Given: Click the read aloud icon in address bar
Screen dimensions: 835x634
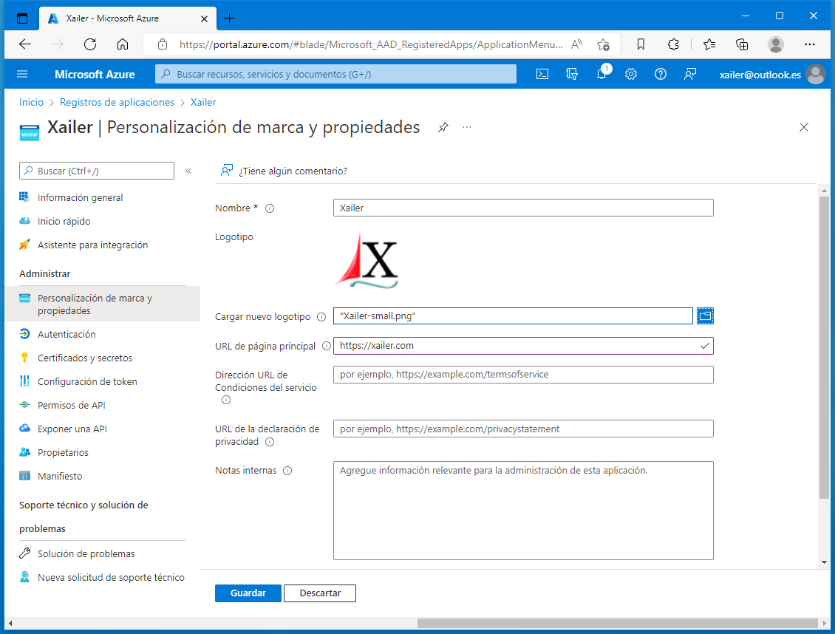Looking at the screenshot, I should click(576, 44).
